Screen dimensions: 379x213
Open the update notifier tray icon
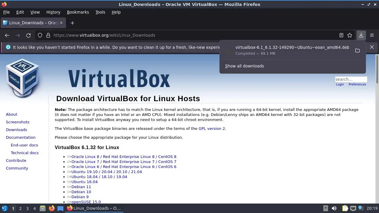pyautogui.click(x=361, y=208)
